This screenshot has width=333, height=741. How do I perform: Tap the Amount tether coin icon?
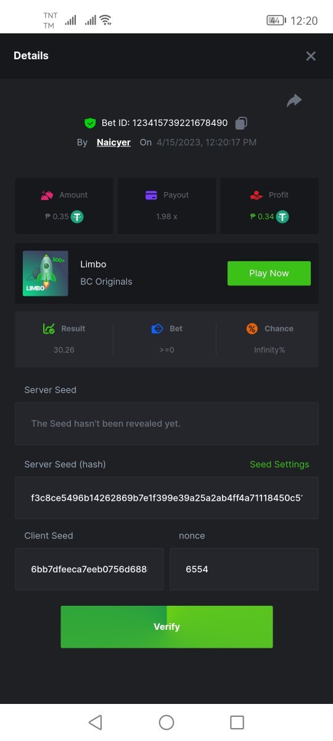click(x=77, y=217)
